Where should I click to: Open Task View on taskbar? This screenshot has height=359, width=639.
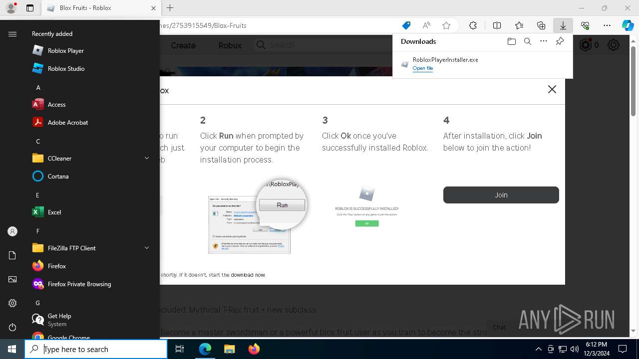[x=180, y=349]
